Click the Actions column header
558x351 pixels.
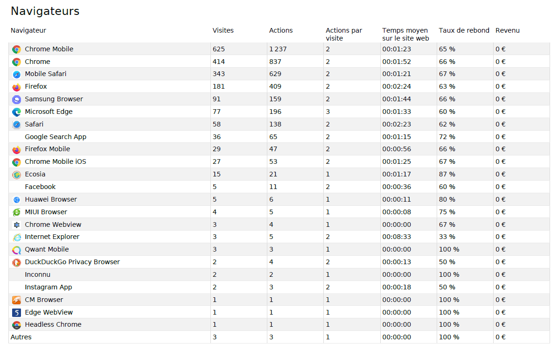(x=281, y=30)
